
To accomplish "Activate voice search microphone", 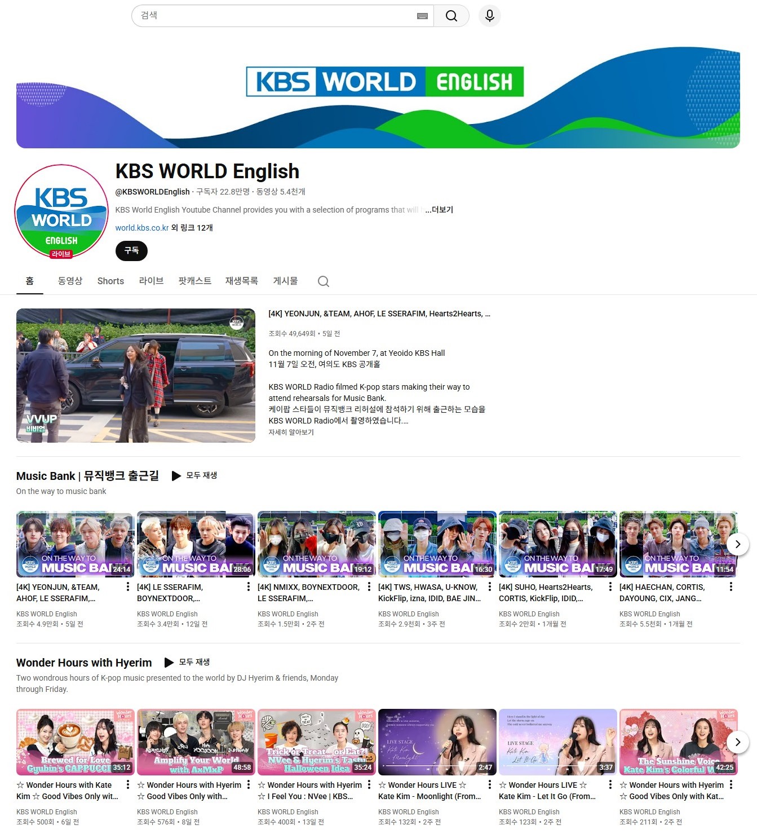I will (489, 16).
